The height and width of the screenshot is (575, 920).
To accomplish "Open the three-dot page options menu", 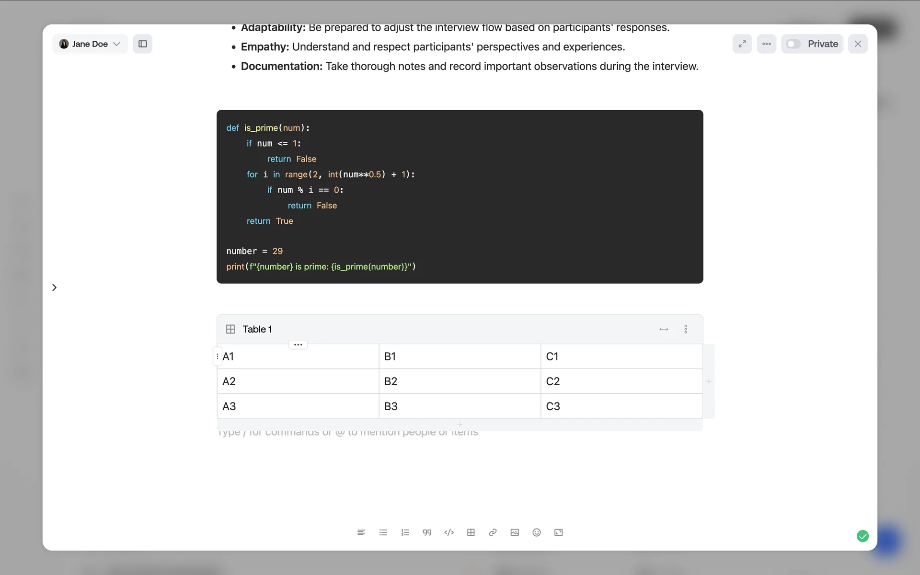I will [x=767, y=44].
